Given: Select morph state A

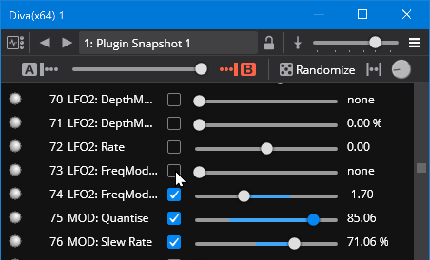Looking at the screenshot, I should [29, 69].
